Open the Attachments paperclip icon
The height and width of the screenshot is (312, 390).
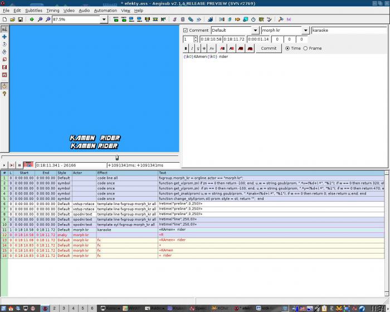[x=191, y=19]
